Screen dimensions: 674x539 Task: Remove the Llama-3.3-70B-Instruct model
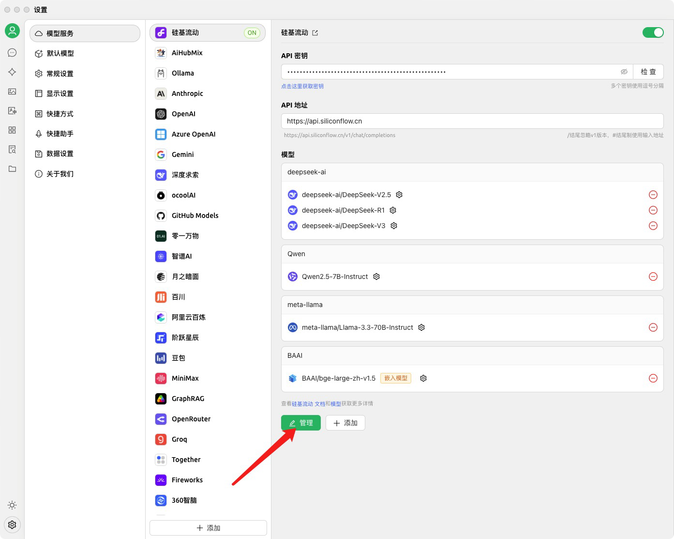coord(653,327)
